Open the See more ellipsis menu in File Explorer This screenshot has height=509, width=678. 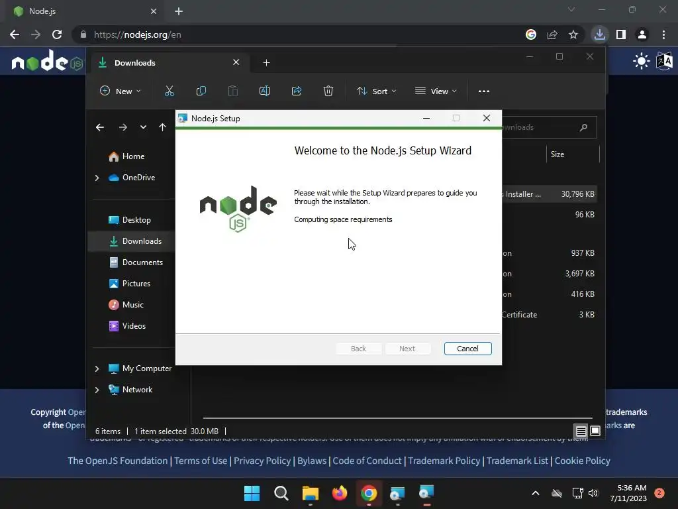pyautogui.click(x=484, y=91)
